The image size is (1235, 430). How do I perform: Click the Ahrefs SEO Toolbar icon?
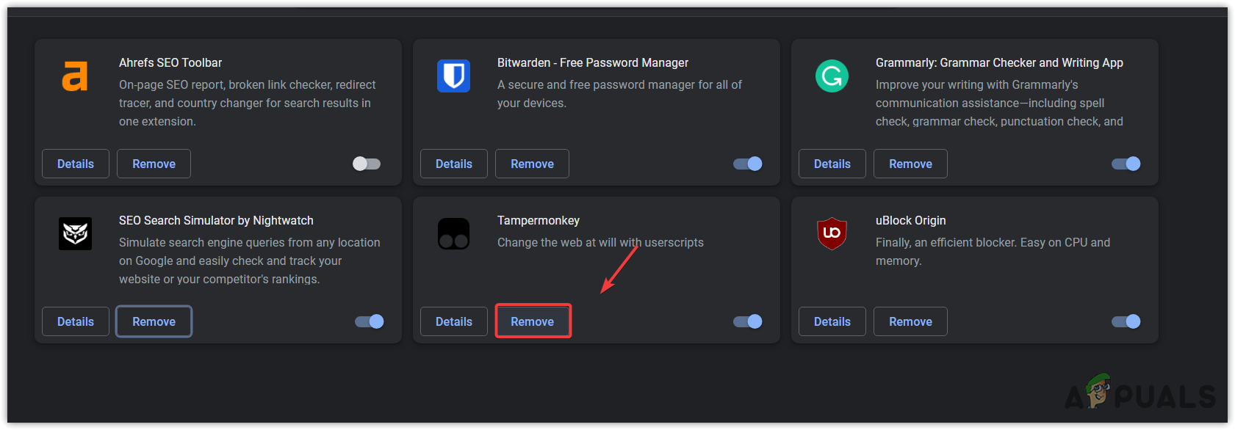75,76
